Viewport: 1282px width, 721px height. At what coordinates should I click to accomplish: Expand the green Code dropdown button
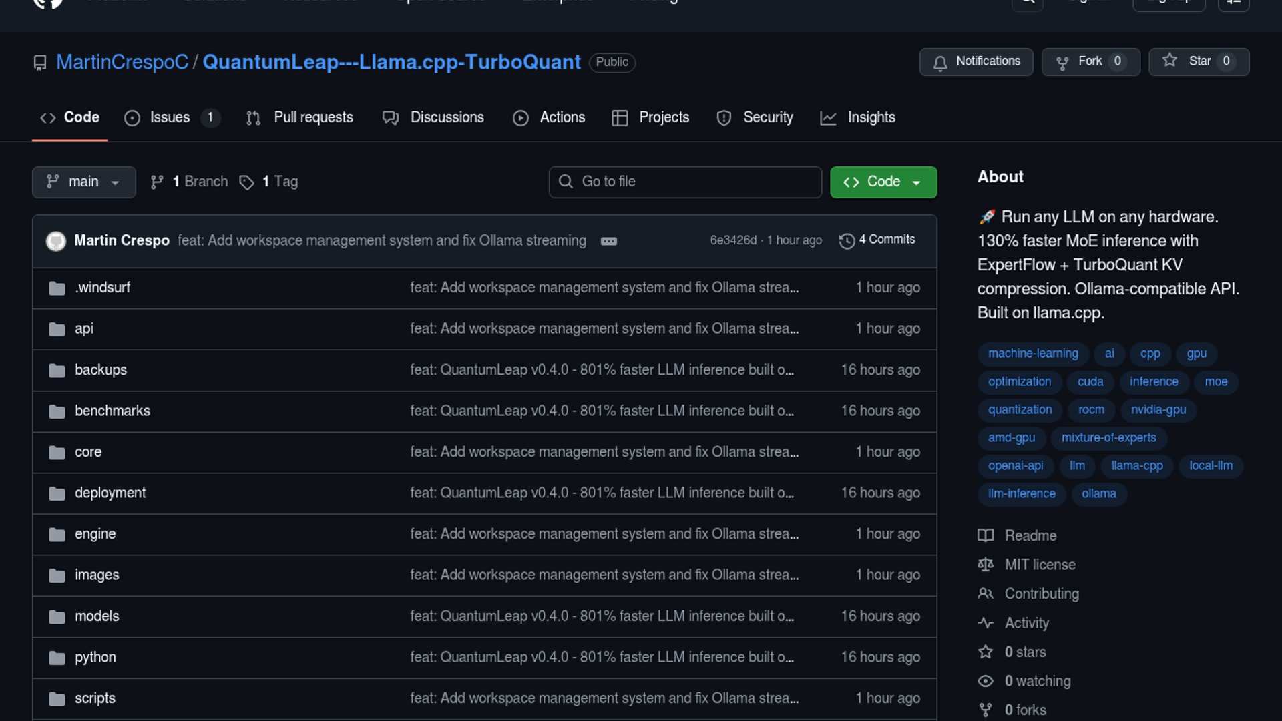click(x=883, y=182)
